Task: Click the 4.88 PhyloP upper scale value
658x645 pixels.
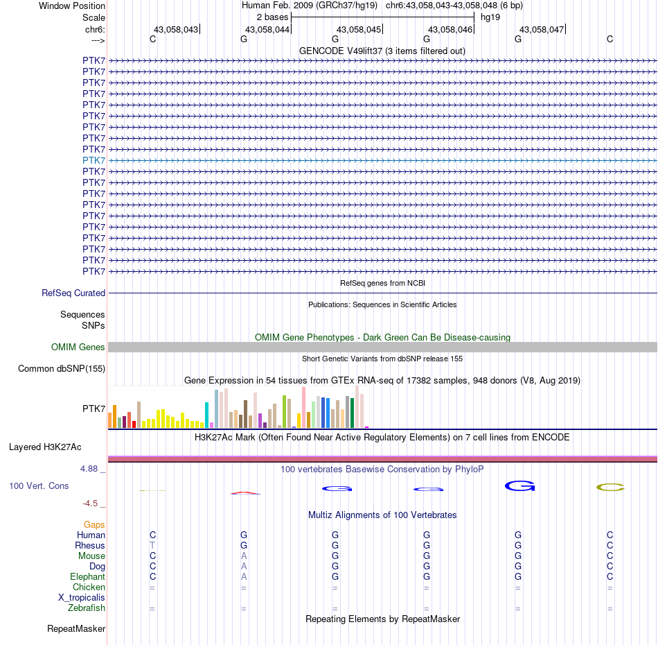Action: point(89,469)
